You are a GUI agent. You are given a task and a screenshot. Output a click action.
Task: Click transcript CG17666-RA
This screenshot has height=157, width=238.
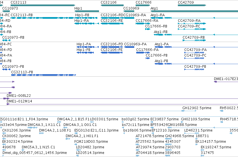point(143,24)
